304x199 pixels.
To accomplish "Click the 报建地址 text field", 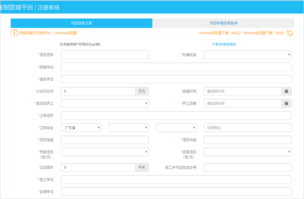I will [176, 67].
